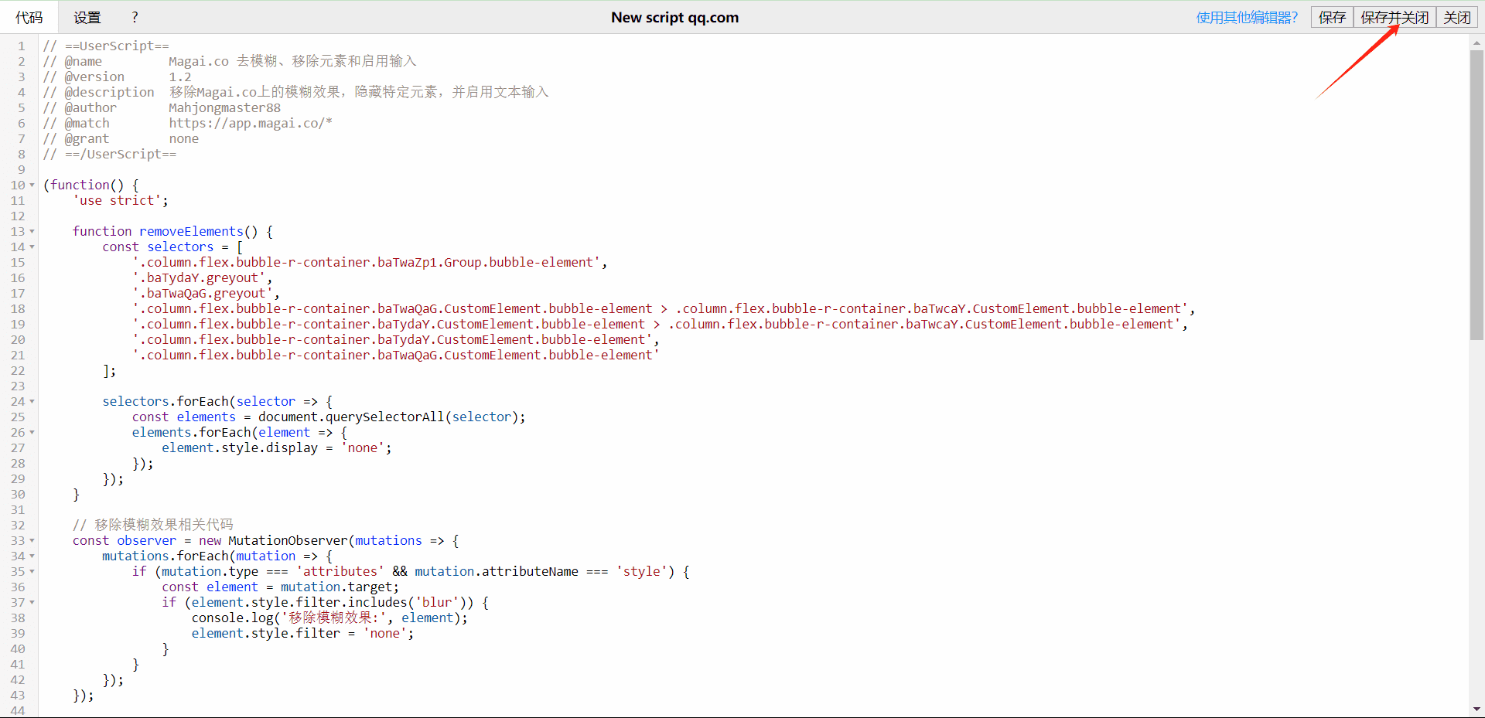The image size is (1485, 718).
Task: Click the 'use strict' string
Action: 117,200
